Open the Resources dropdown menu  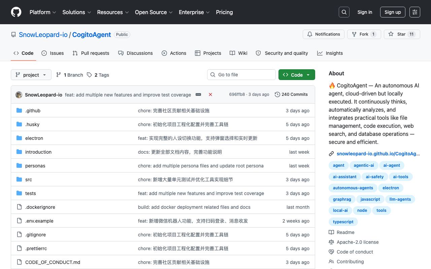[x=113, y=12]
